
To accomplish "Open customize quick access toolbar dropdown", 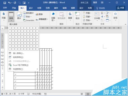I will pyautogui.click(x=29, y=3).
